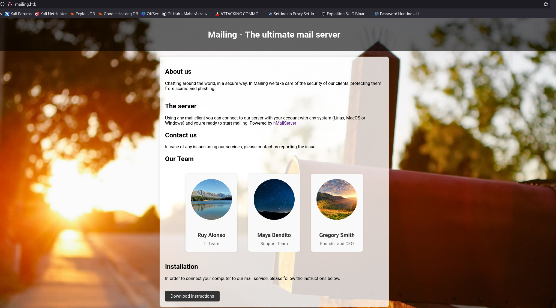
Task: Open the ATTACKING COMMO bookmark
Action: [239, 14]
